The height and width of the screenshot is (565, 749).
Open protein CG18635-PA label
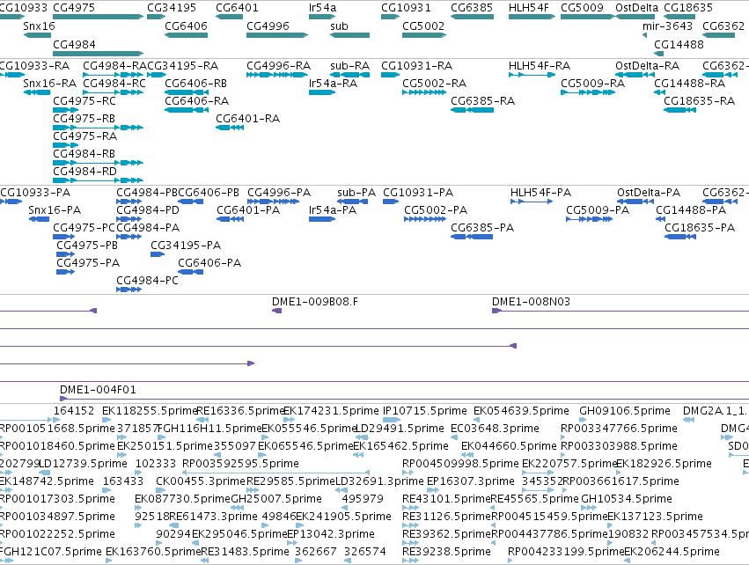pos(700,228)
